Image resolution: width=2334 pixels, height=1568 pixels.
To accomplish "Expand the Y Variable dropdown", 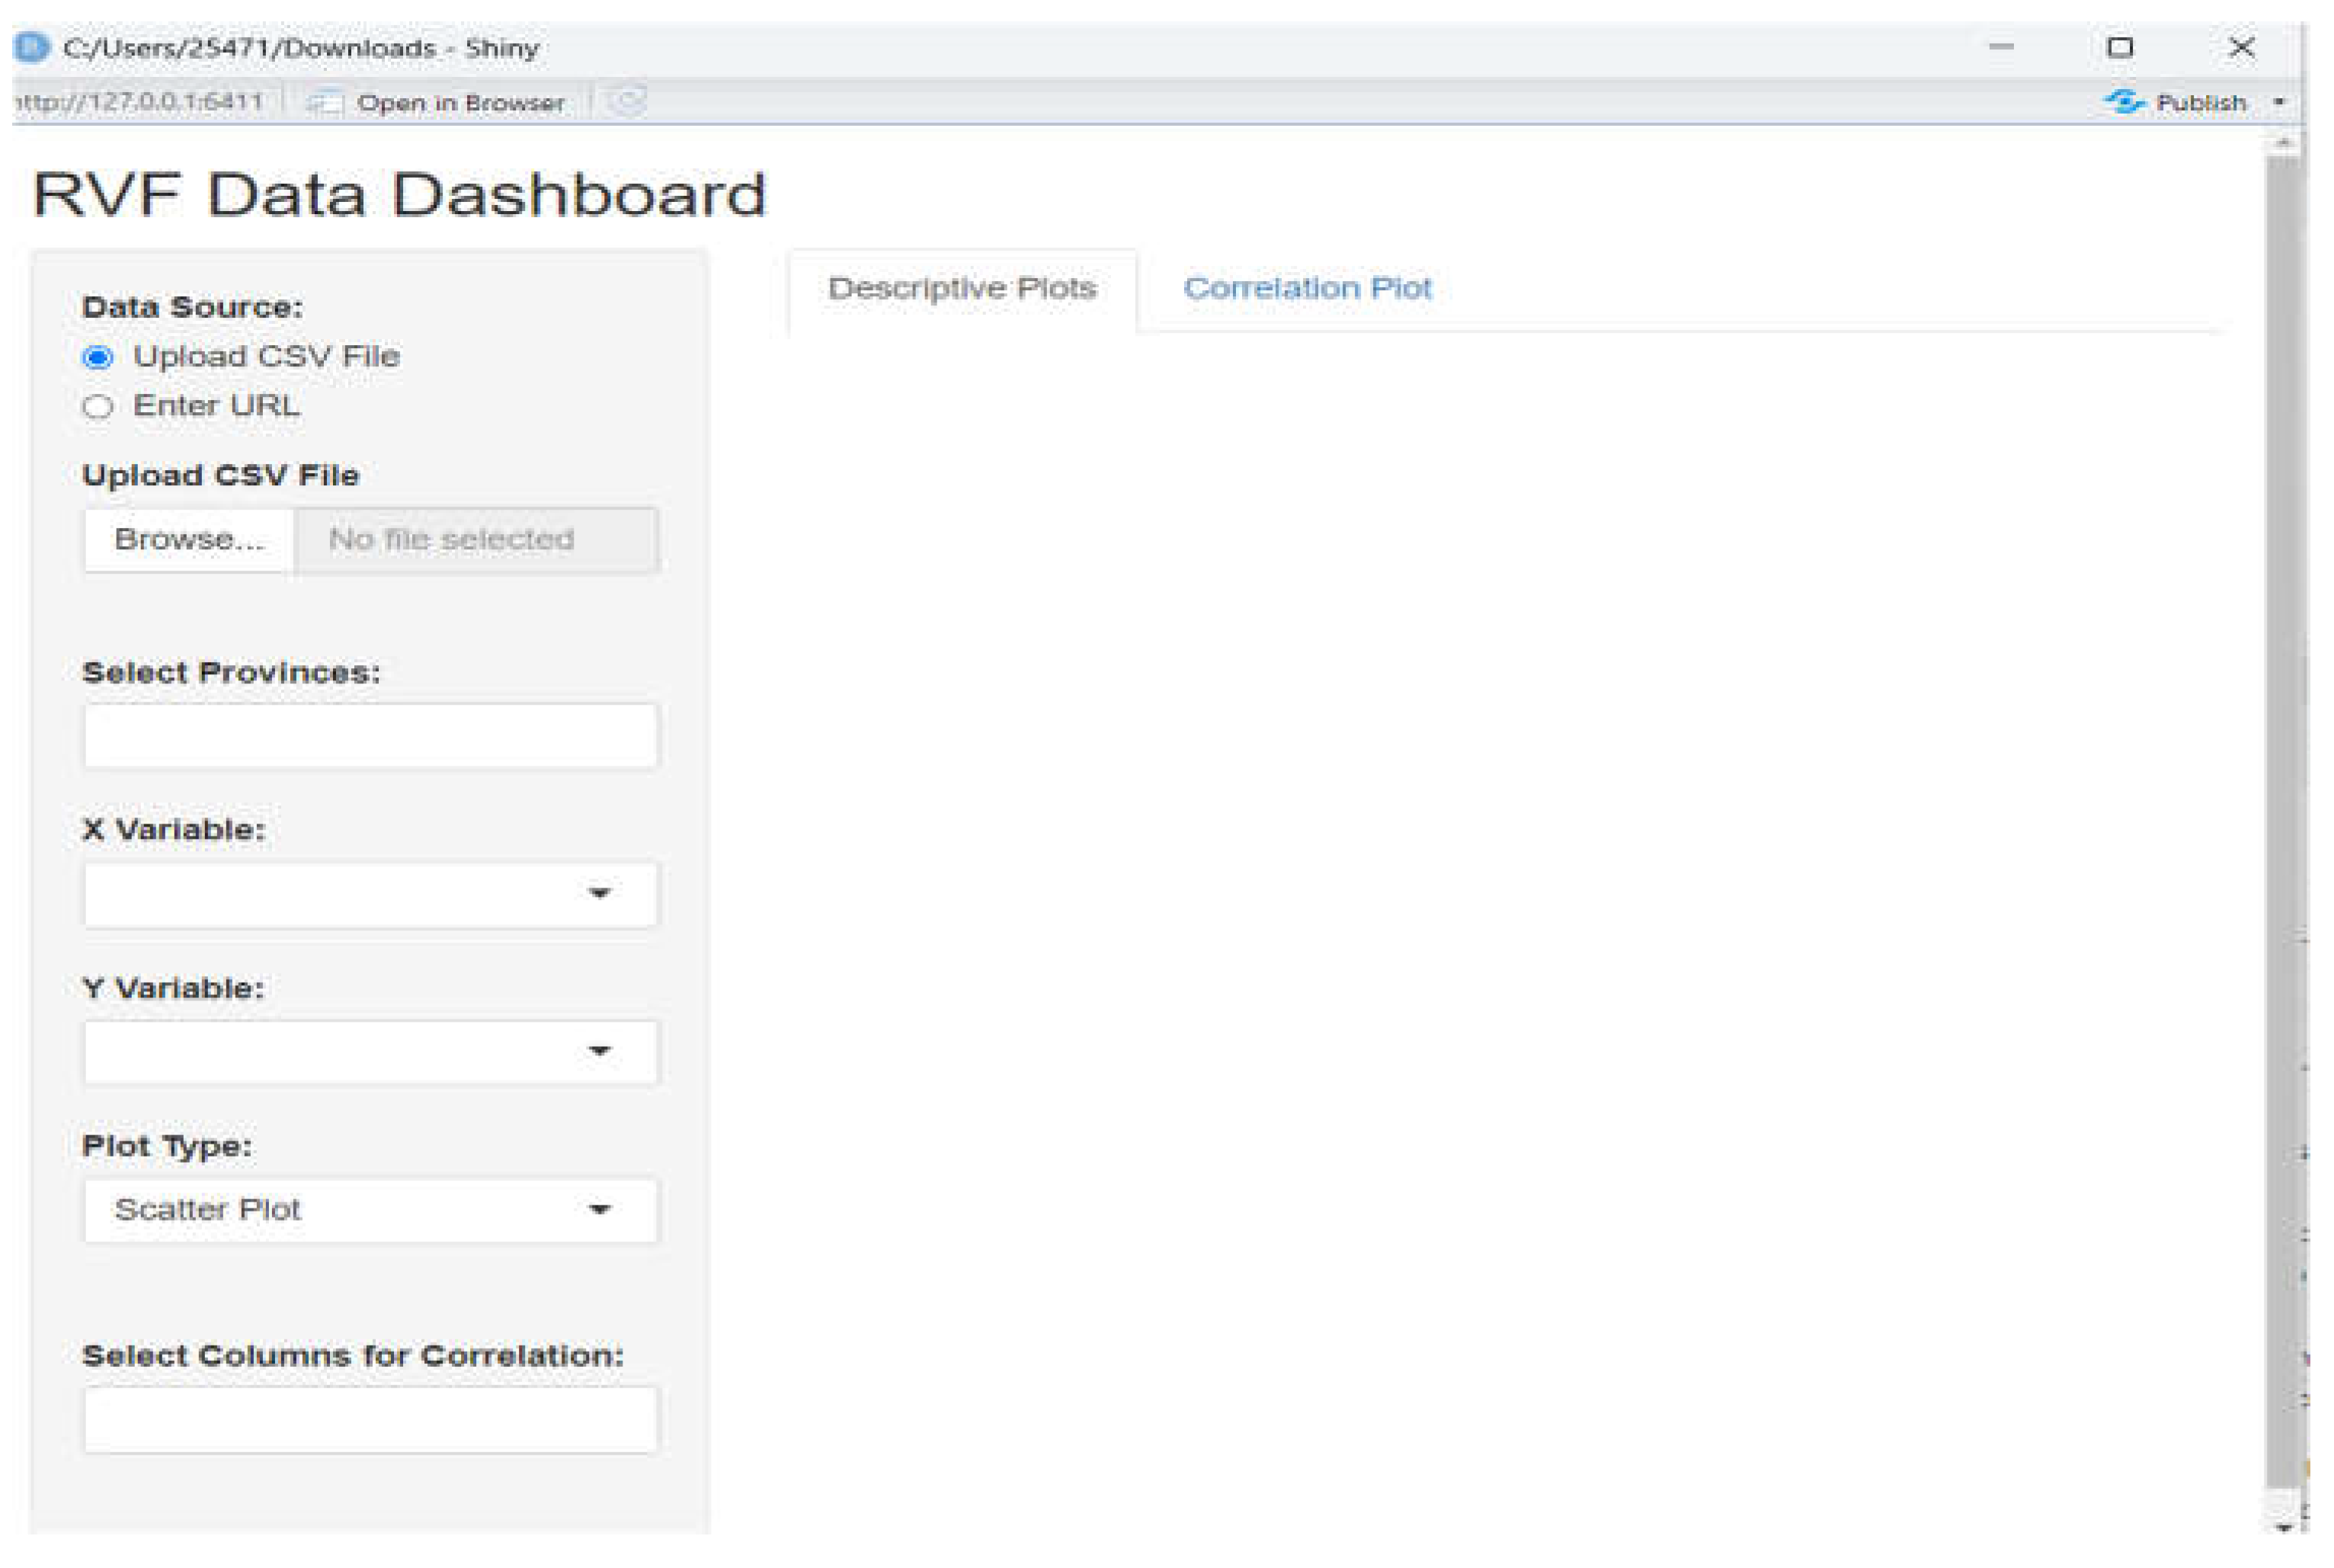I will tap(370, 1052).
